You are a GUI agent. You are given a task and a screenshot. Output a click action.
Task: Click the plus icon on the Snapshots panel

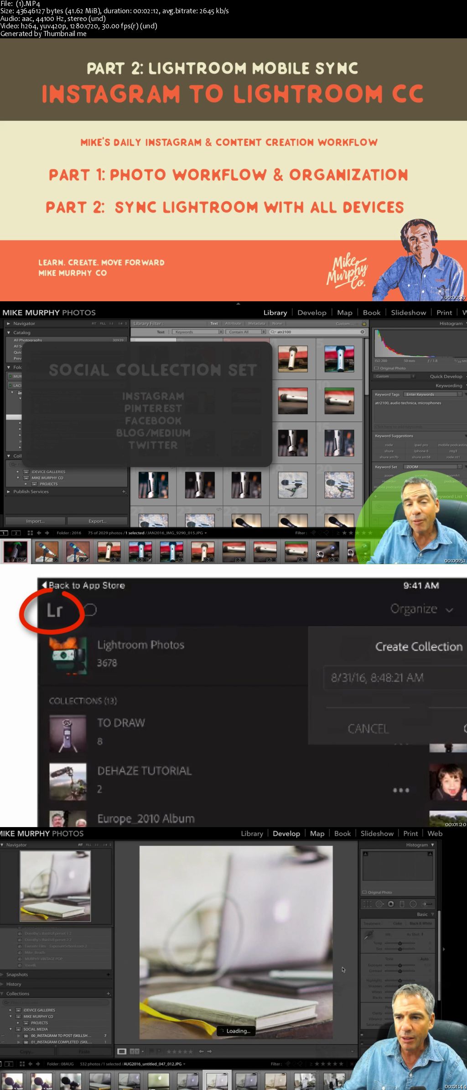pos(108,975)
